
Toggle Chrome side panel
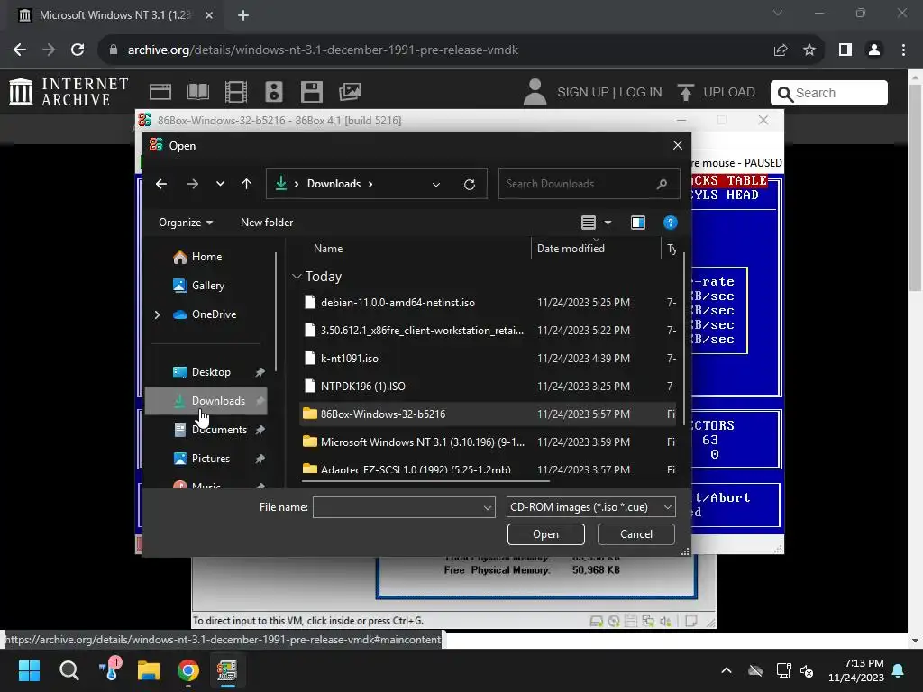click(x=845, y=50)
